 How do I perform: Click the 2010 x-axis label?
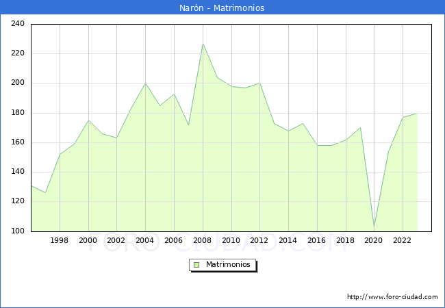231,240
